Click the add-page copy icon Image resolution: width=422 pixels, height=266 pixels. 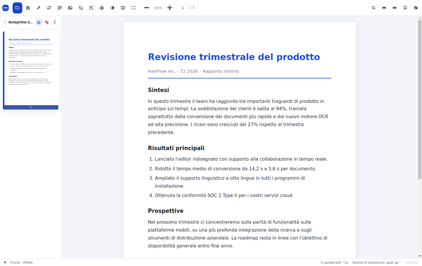click(59, 8)
